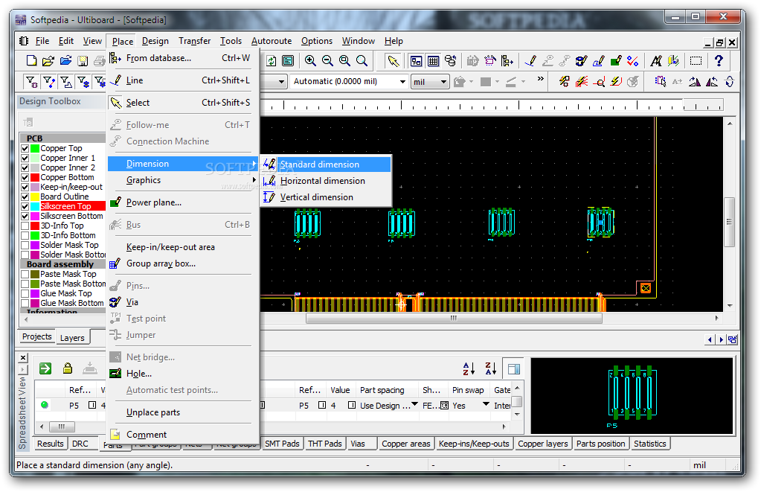Expand the Graphics submenu

click(182, 180)
